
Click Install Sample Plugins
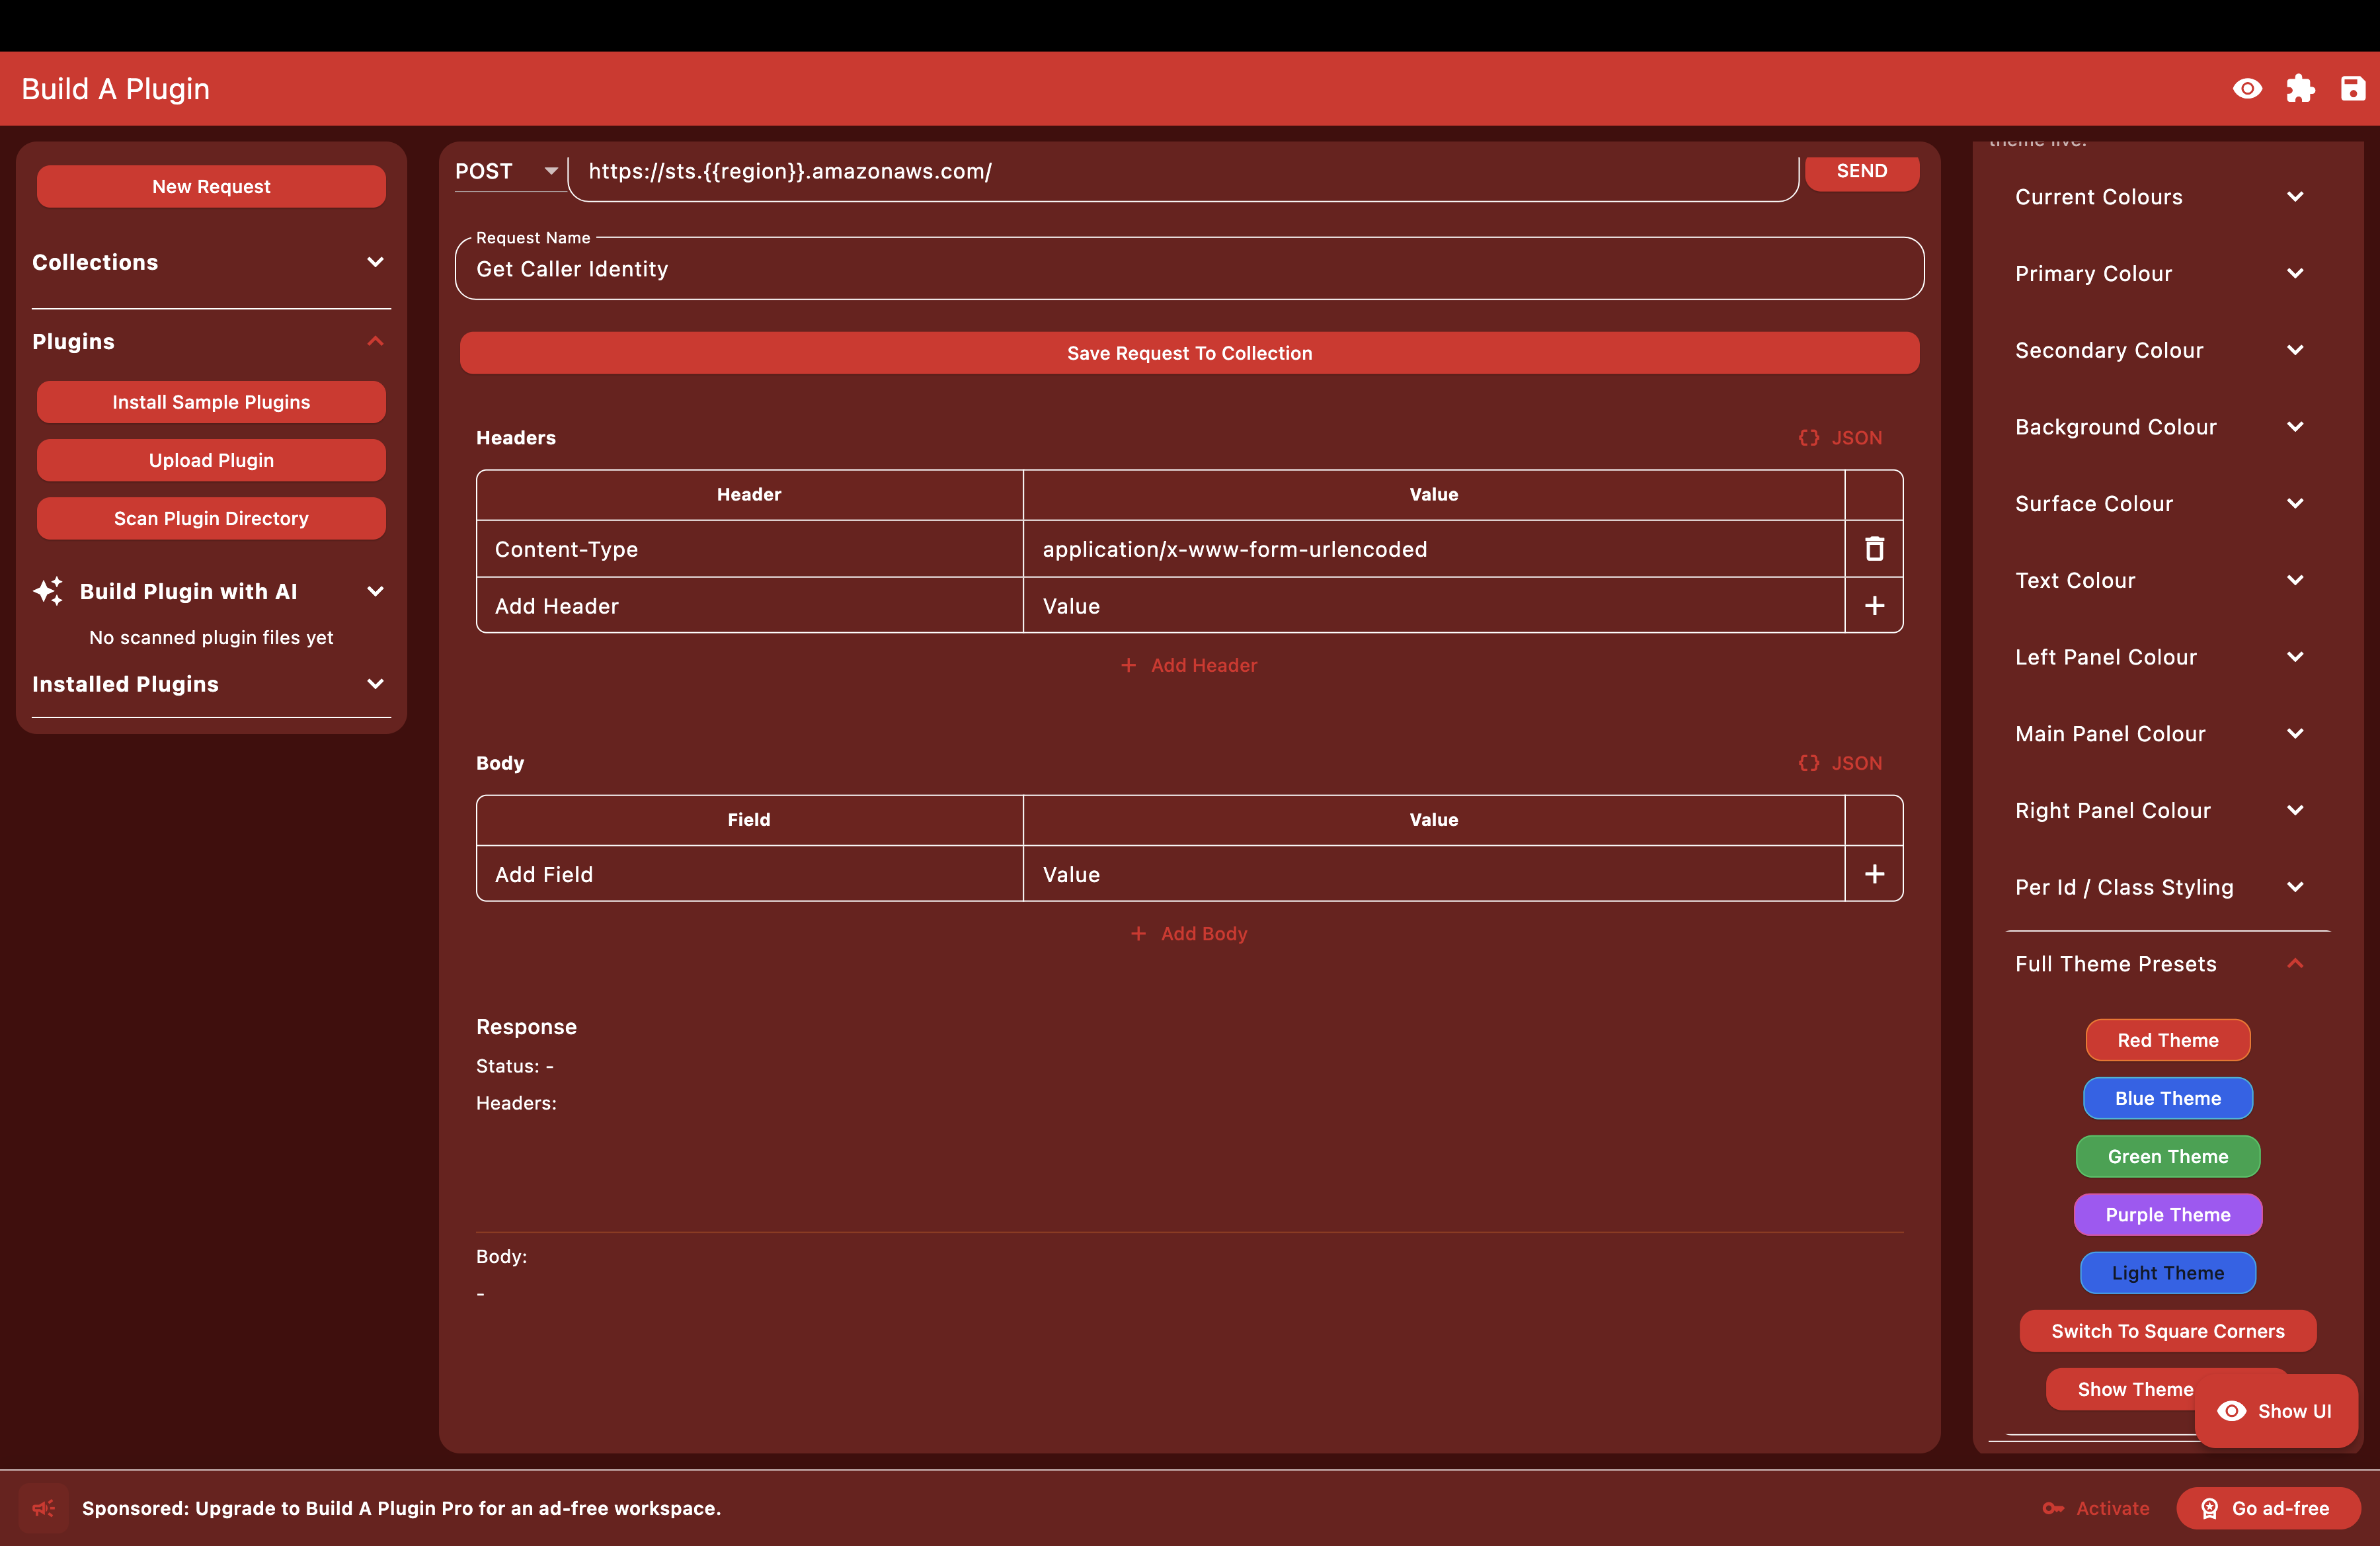[x=211, y=402]
